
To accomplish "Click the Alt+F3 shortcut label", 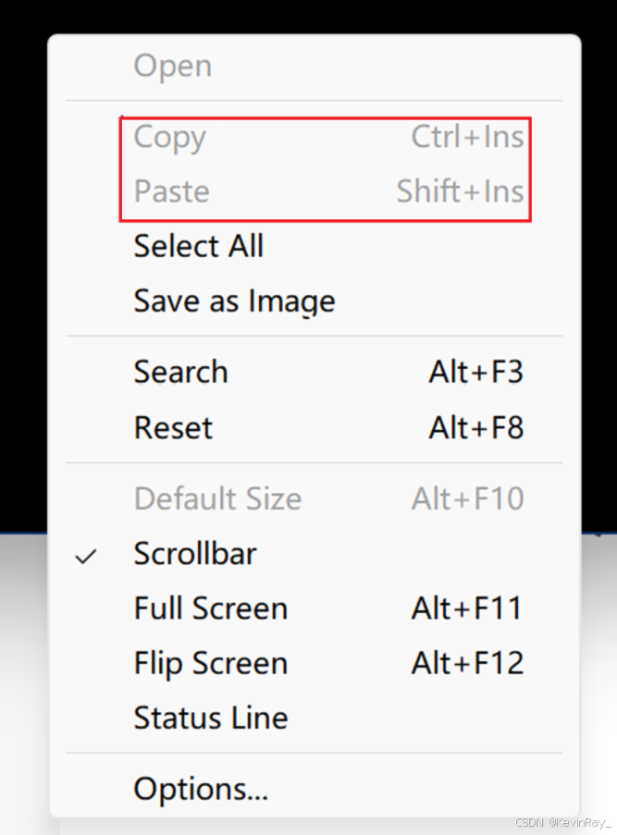I will tap(475, 372).
